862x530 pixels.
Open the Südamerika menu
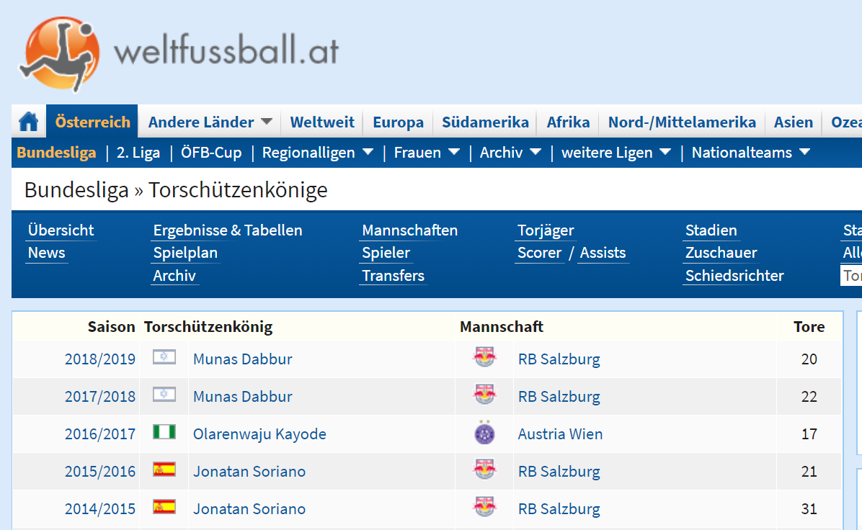tap(485, 122)
